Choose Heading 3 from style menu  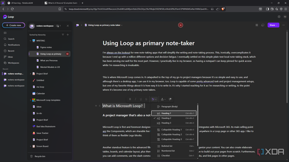pyautogui.click(x=174, y=123)
